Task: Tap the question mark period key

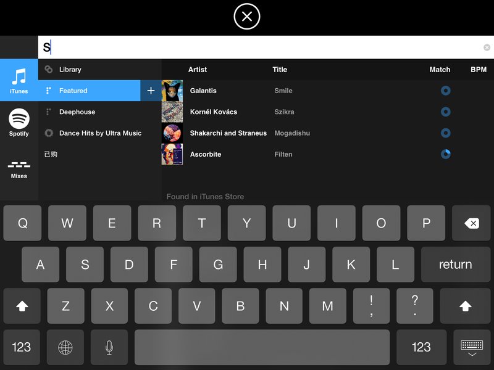Action: coord(415,306)
